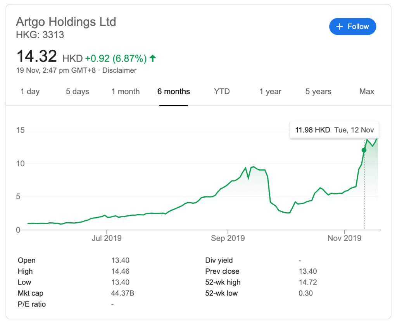Show the 1 month chart view
The height and width of the screenshot is (324, 397).
coord(125,92)
